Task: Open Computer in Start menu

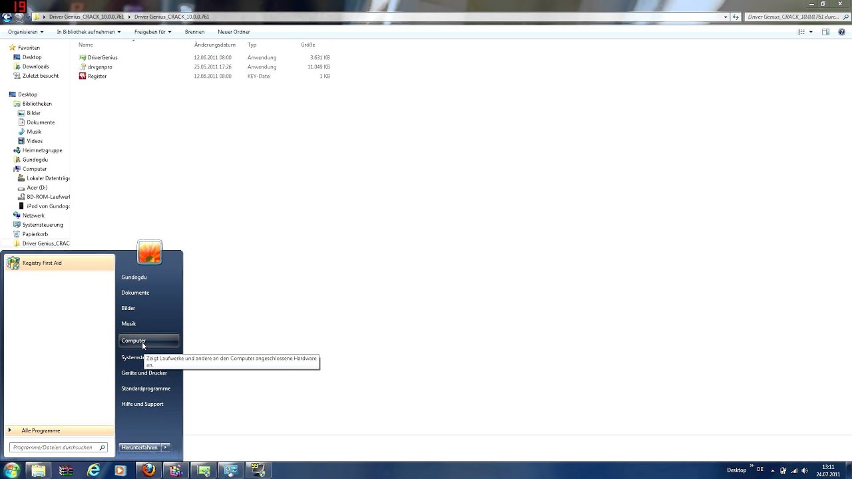Action: 149,341
